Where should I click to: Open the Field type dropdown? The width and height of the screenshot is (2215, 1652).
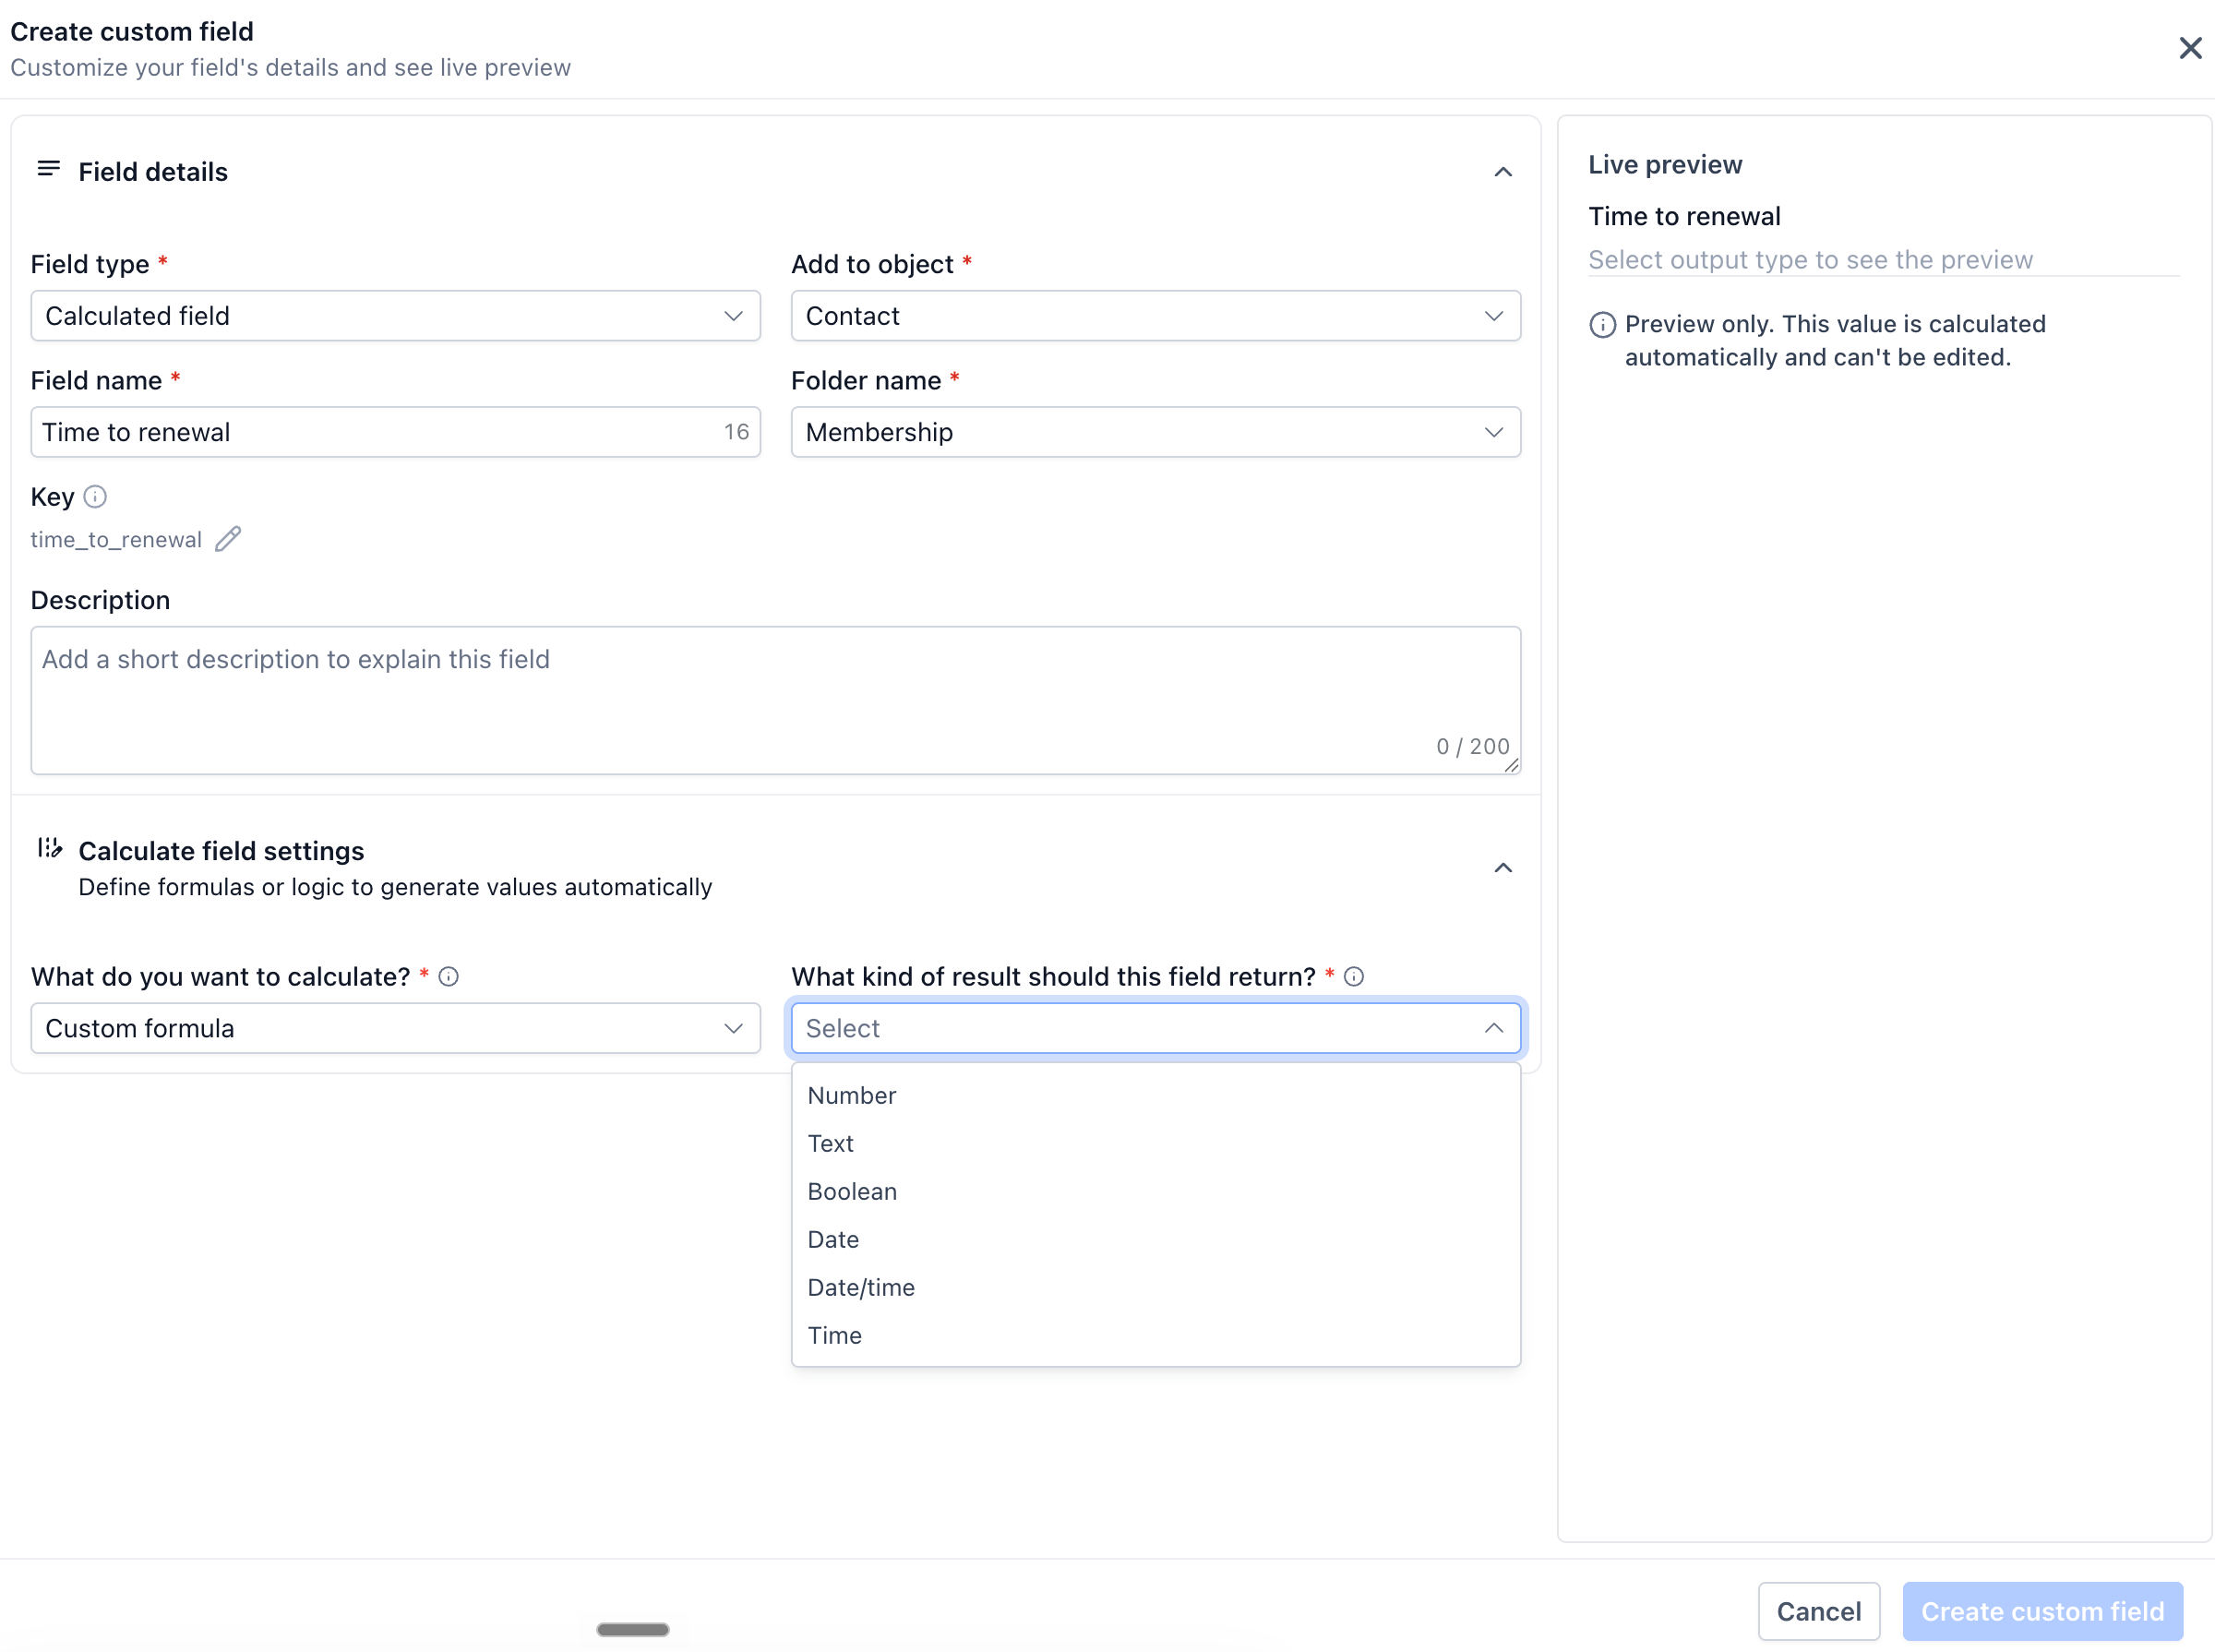pyautogui.click(x=395, y=316)
